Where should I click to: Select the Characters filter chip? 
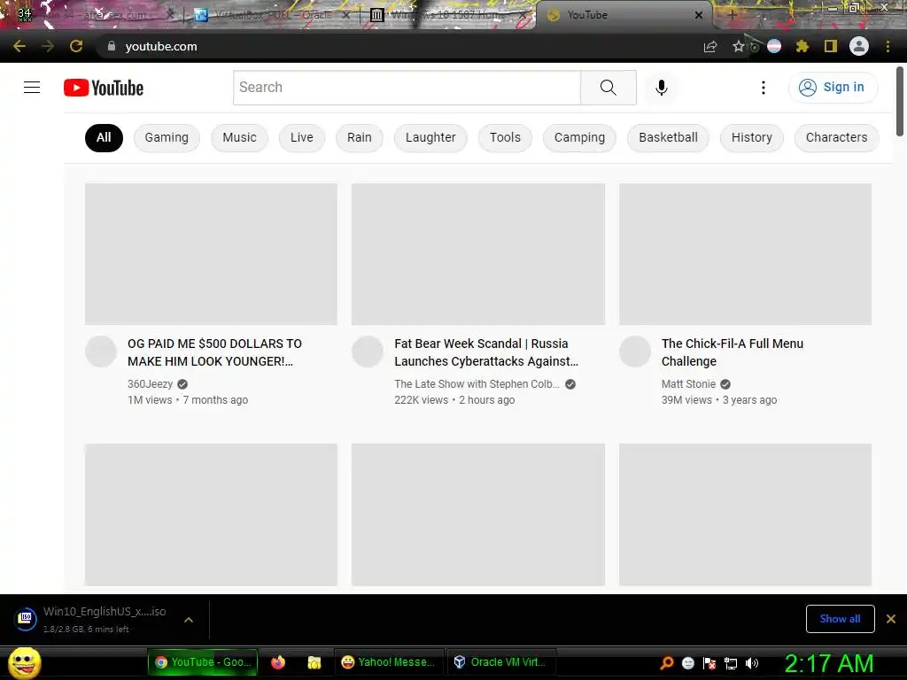[x=836, y=137]
